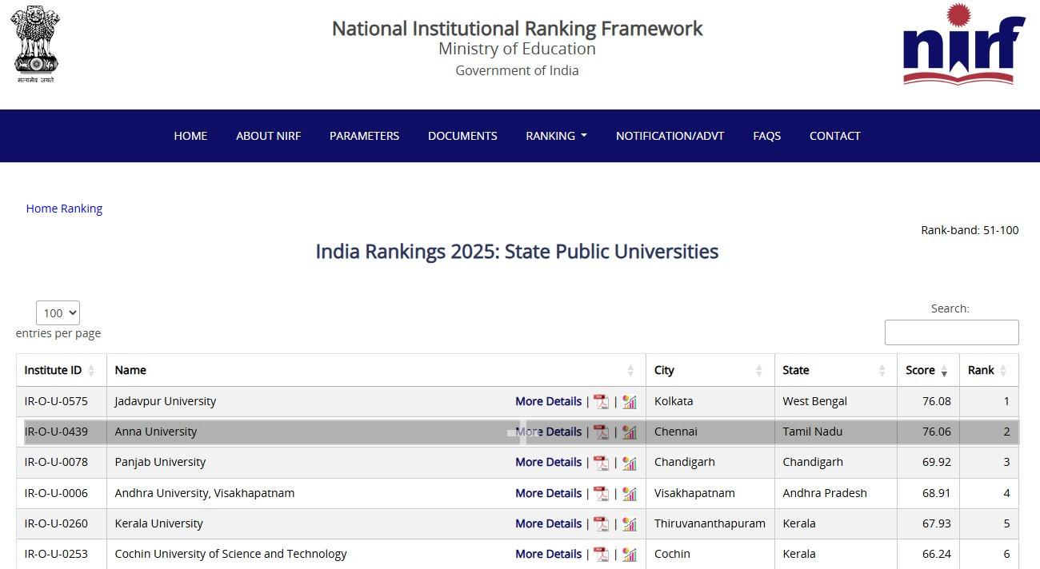Viewport: 1040px width, 569px height.
Task: Click institute ID IR-O-U-0078
Action: point(56,462)
